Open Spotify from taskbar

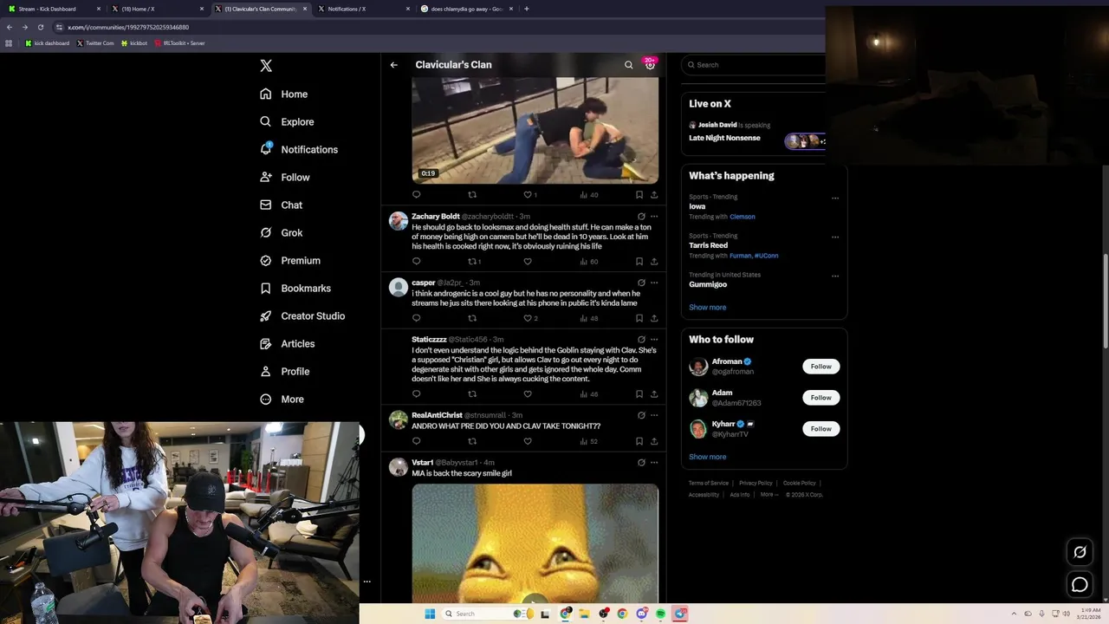(660, 614)
